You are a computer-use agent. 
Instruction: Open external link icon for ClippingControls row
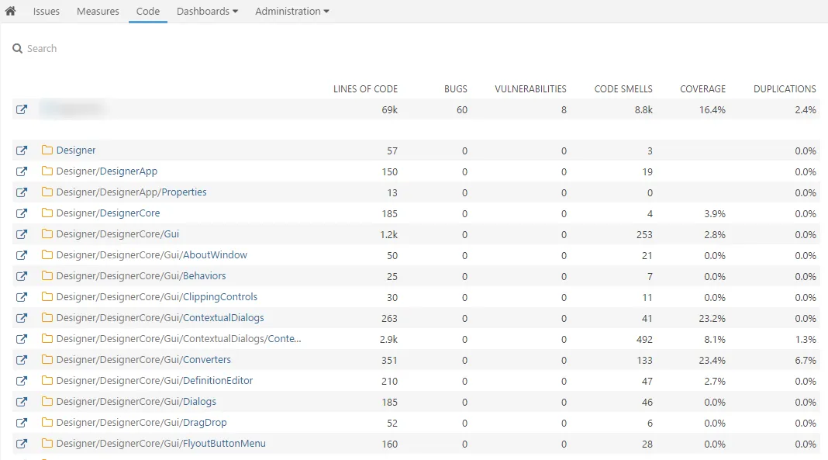pos(22,297)
